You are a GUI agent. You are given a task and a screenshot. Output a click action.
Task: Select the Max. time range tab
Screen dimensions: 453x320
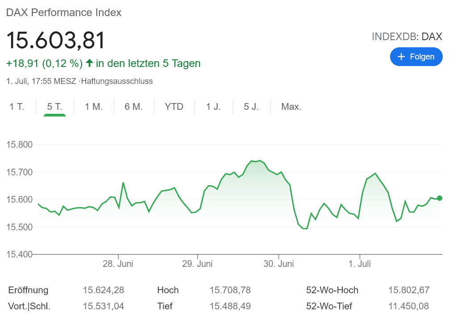(291, 107)
